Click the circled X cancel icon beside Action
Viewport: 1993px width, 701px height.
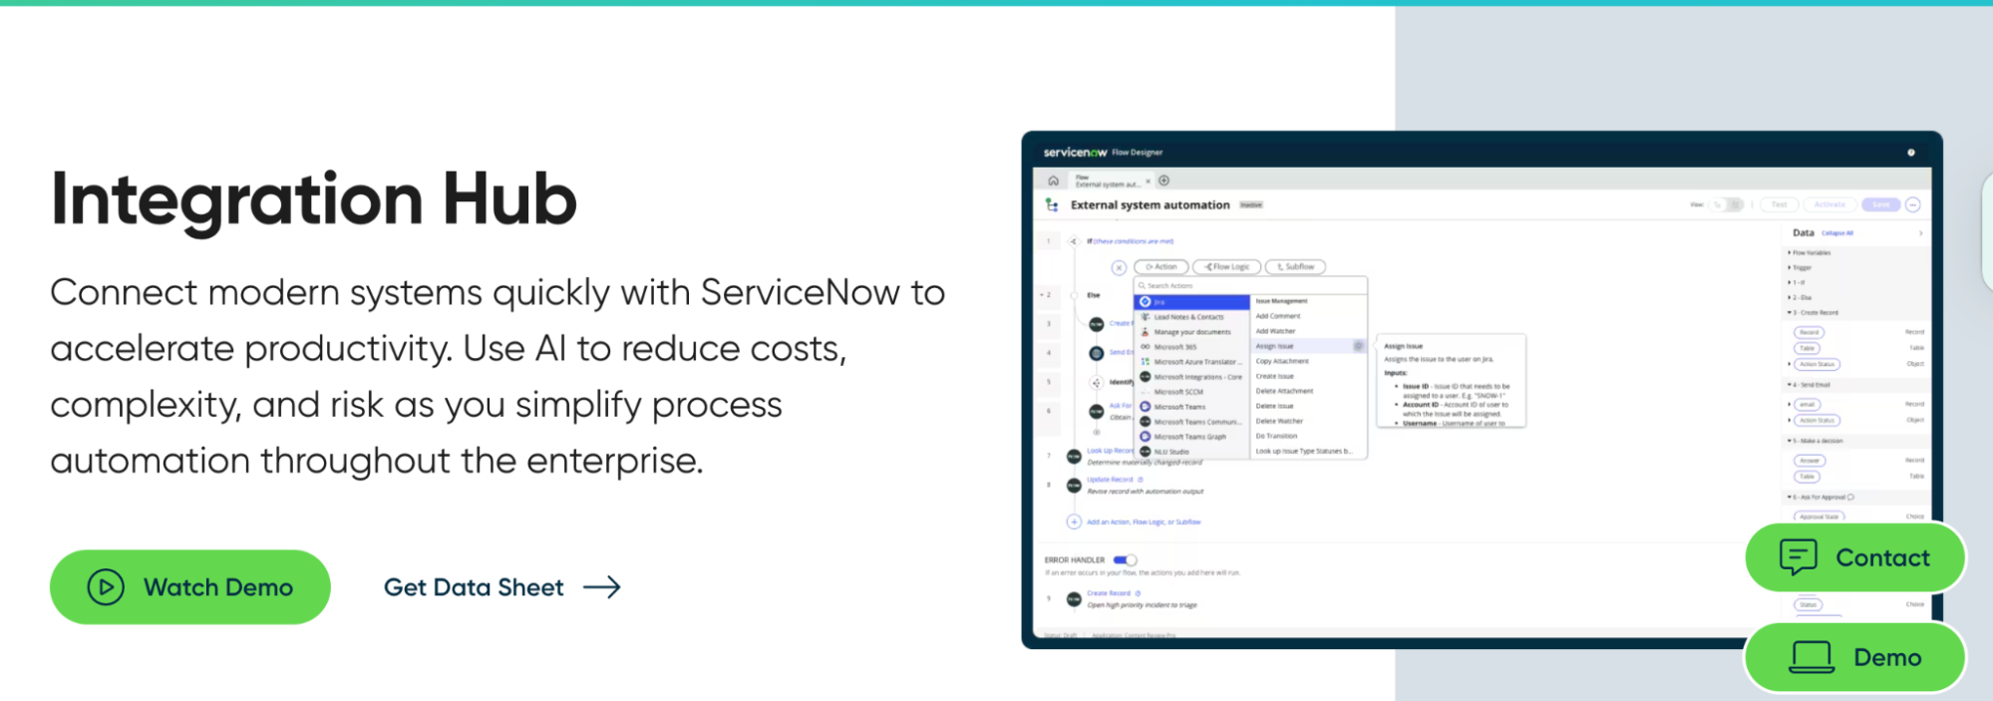(1119, 267)
